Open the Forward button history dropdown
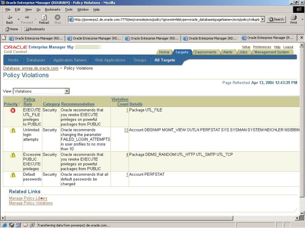The image size is (305, 228). coord(36,19)
